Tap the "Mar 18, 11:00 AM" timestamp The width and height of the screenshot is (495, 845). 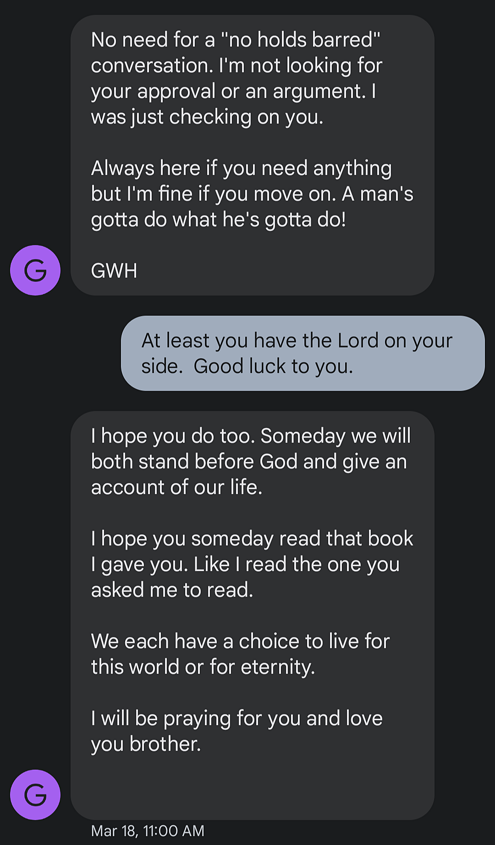click(148, 831)
